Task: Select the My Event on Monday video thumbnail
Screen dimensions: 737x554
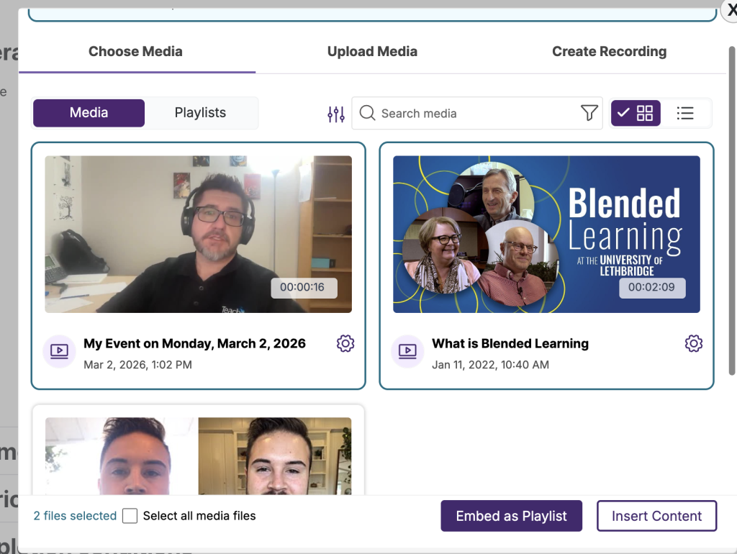Action: click(199, 234)
